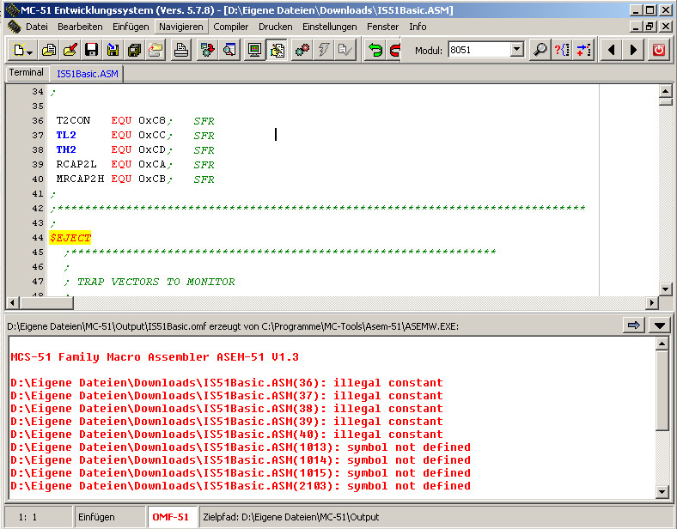Click the search-in-document magnifier icon
The image size is (677, 529).
point(229,50)
